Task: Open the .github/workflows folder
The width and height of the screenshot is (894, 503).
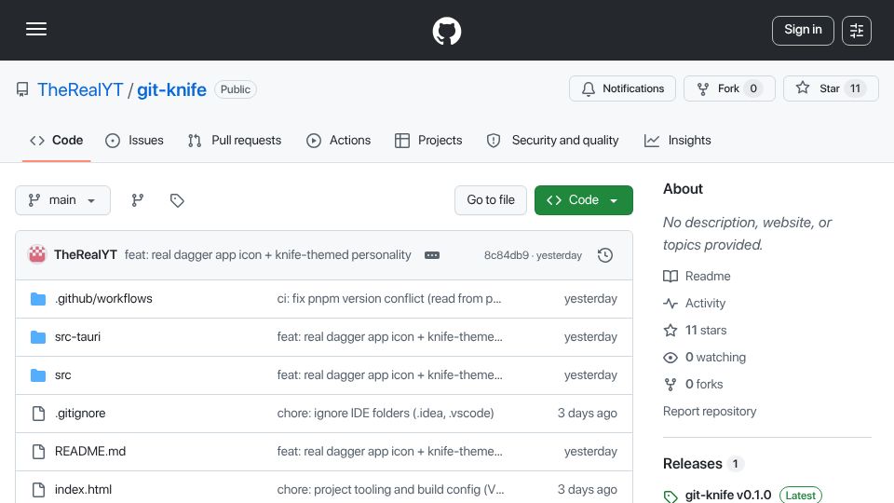Action: pos(103,299)
